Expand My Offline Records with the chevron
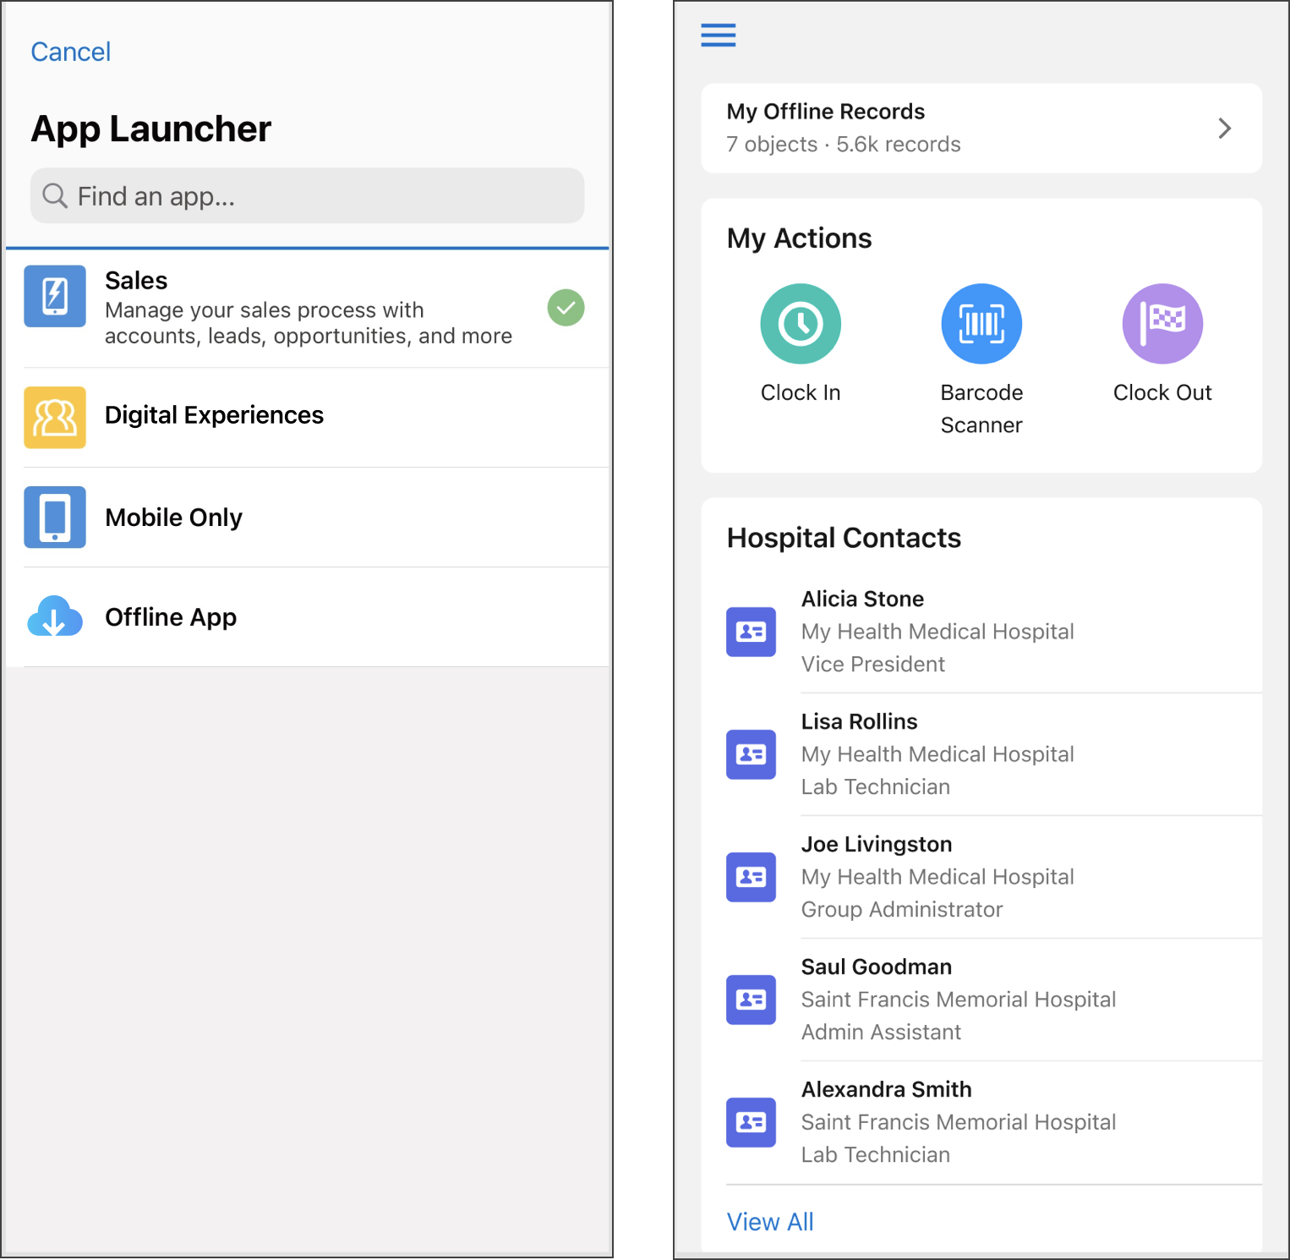The height and width of the screenshot is (1260, 1290). pos(1224,128)
